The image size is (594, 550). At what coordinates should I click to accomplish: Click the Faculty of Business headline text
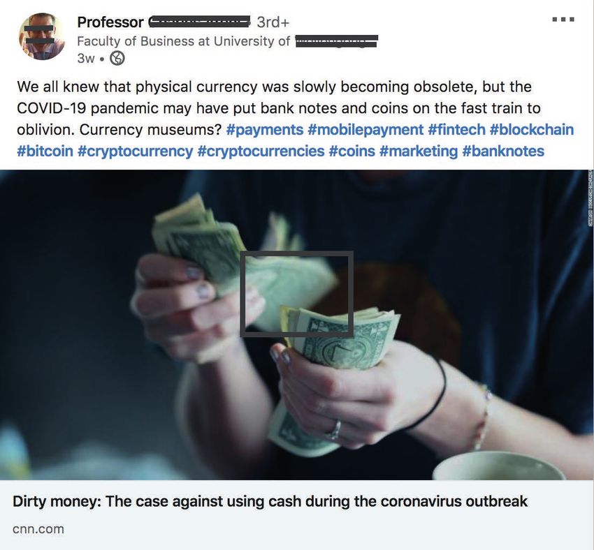[x=227, y=41]
